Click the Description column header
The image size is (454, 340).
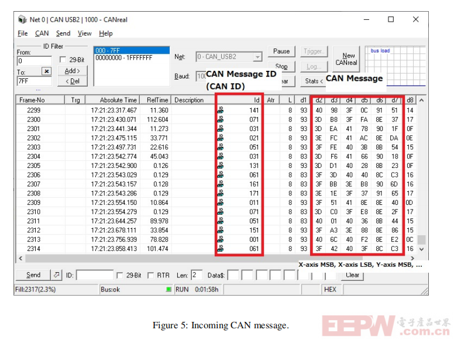click(x=194, y=100)
